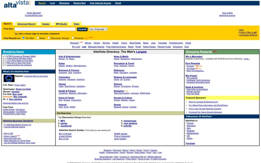Open the Help link in search panel
Viewport: 261px width, 163px height.
point(241,30)
